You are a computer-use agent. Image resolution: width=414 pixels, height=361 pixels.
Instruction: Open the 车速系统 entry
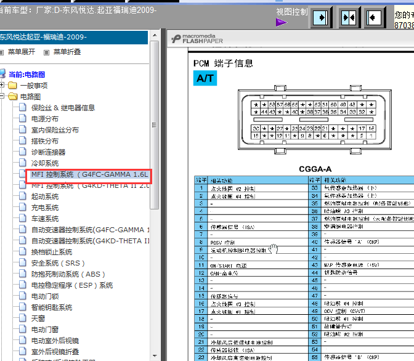(x=44, y=219)
